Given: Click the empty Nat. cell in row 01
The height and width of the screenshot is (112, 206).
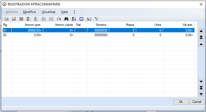Looking at the screenshot, I should click(81, 30).
